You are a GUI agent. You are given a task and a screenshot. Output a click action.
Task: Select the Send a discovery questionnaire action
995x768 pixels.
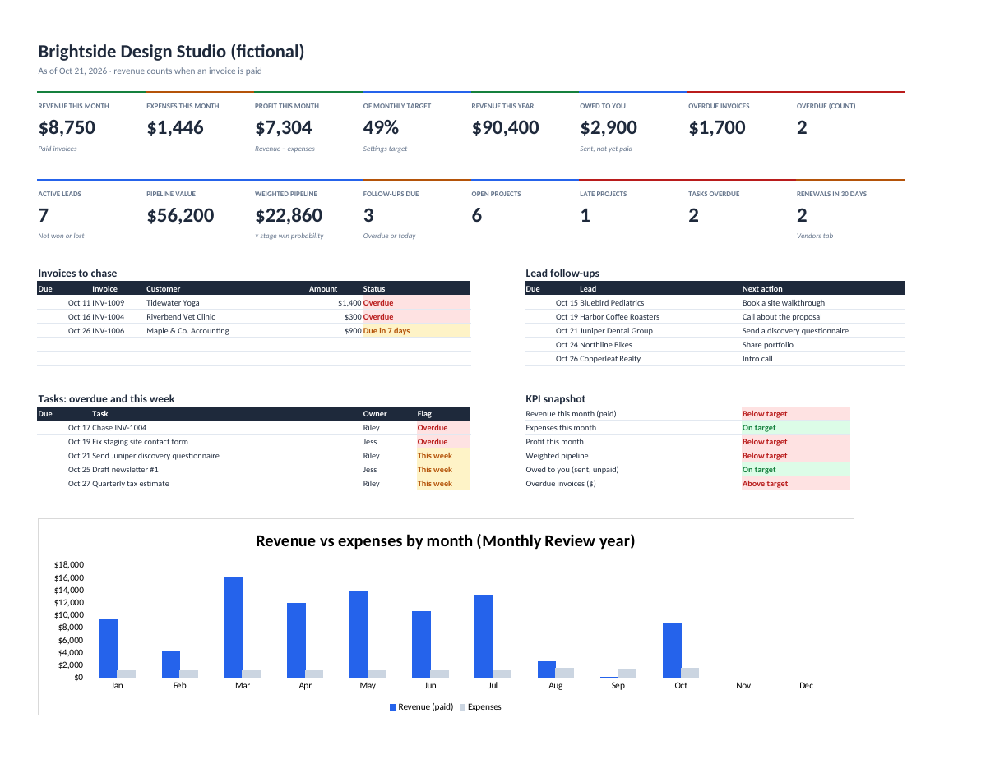click(x=795, y=331)
